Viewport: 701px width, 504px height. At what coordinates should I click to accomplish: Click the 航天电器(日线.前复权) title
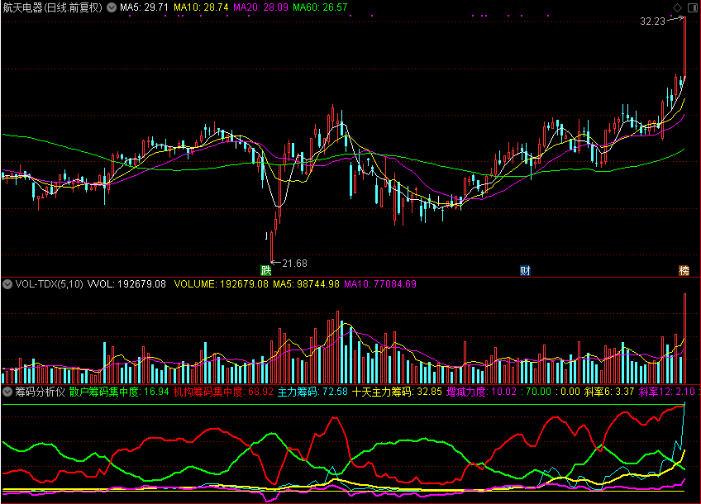coord(53,7)
